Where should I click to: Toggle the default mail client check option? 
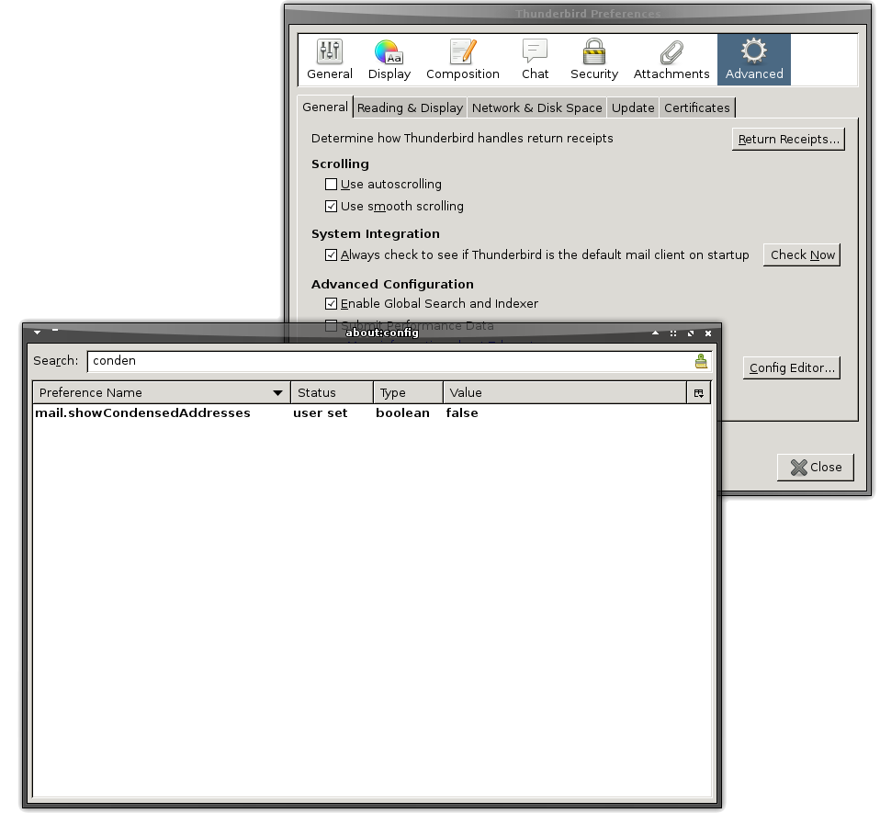(332, 255)
